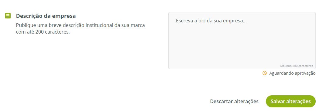Select the clock icon next to Aguardando aprovação
Viewport: 323px width, 111px height.
click(x=264, y=73)
